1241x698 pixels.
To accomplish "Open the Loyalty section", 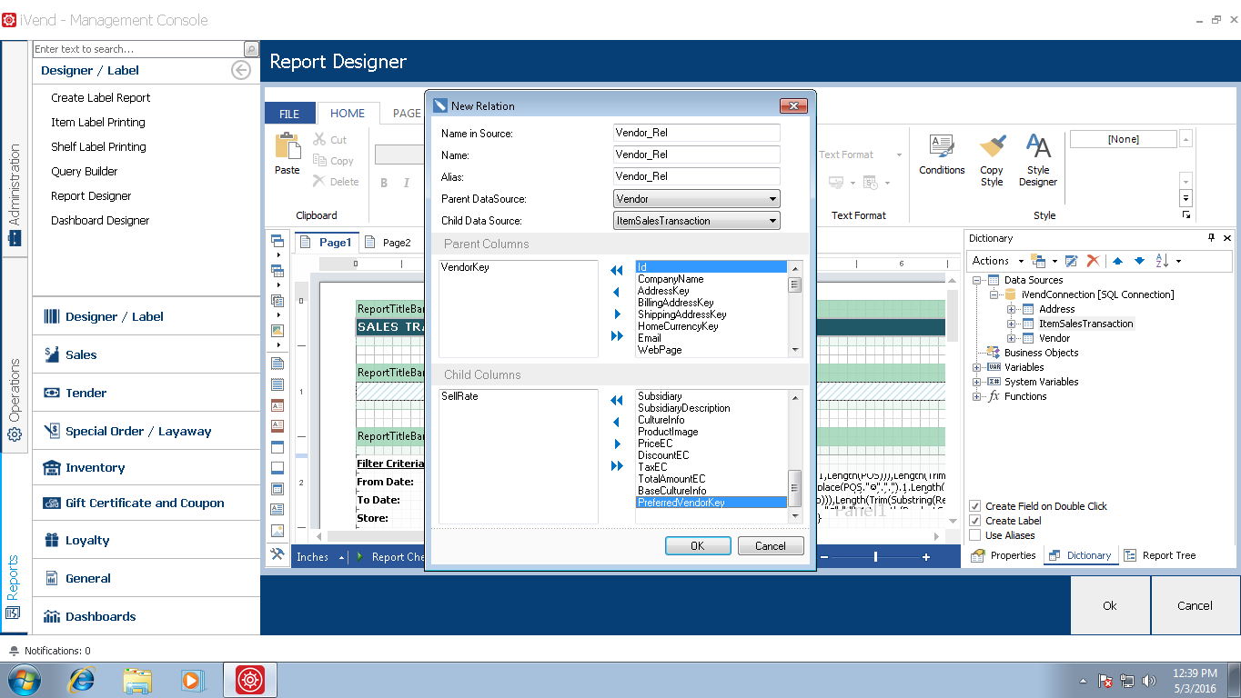I will tap(146, 540).
